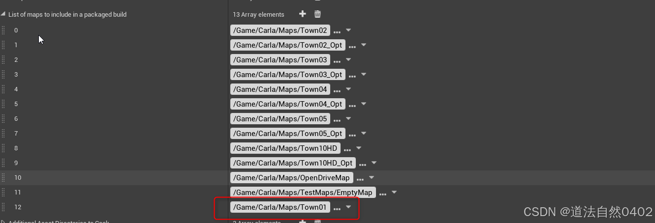Click the Town05 map path field
The image size is (655, 223).
pyautogui.click(x=280, y=119)
